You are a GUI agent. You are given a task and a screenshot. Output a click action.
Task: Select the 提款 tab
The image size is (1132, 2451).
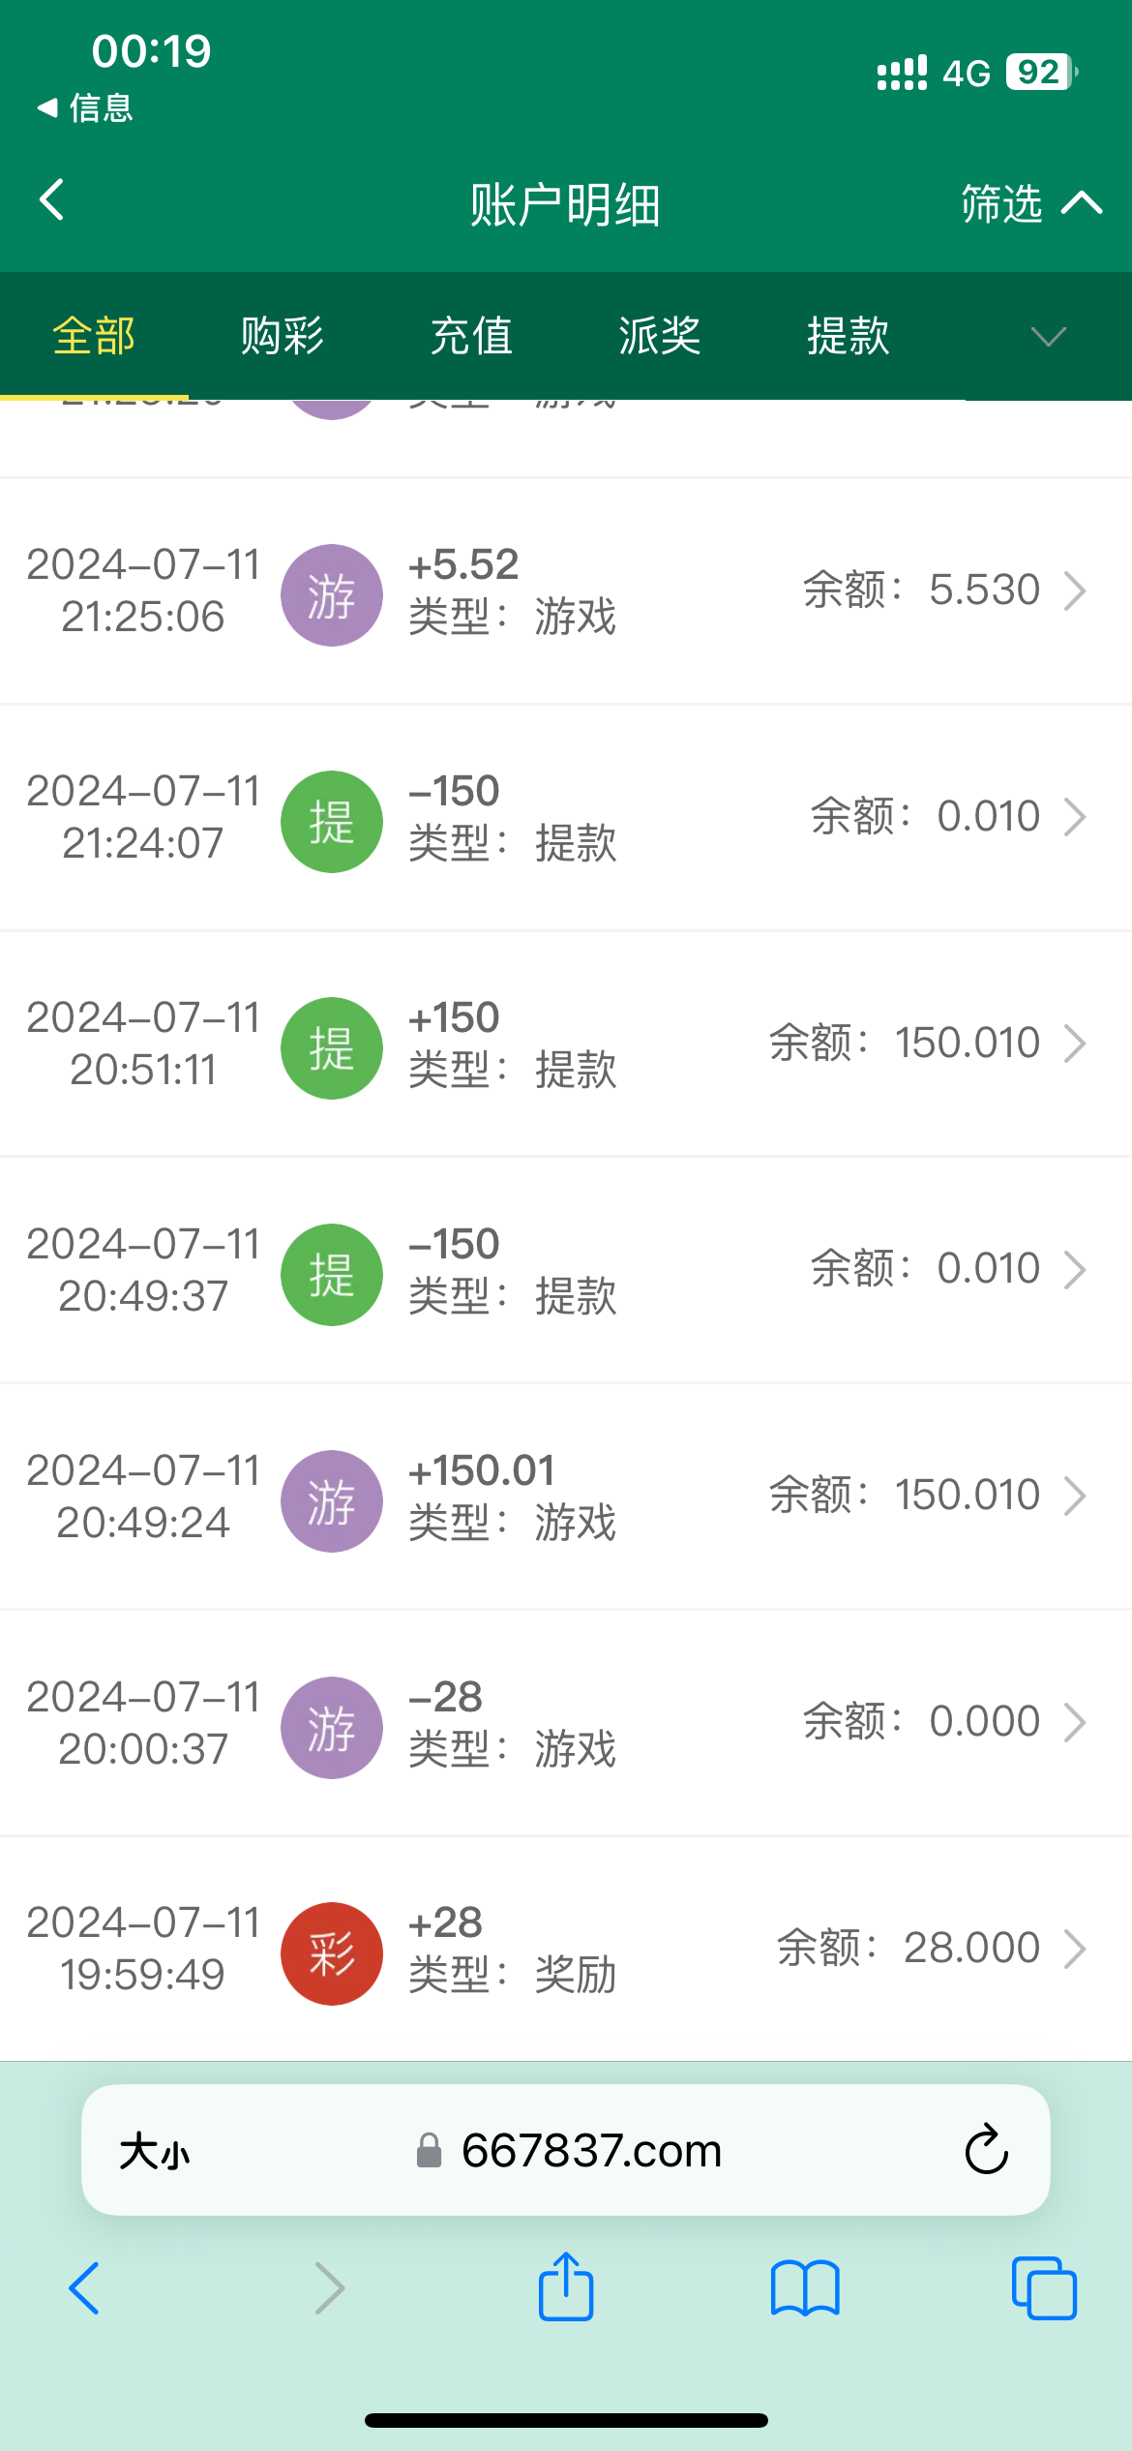click(849, 336)
